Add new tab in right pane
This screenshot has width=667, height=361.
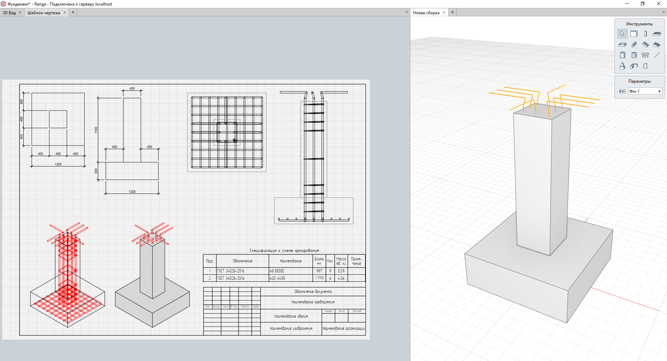point(452,12)
